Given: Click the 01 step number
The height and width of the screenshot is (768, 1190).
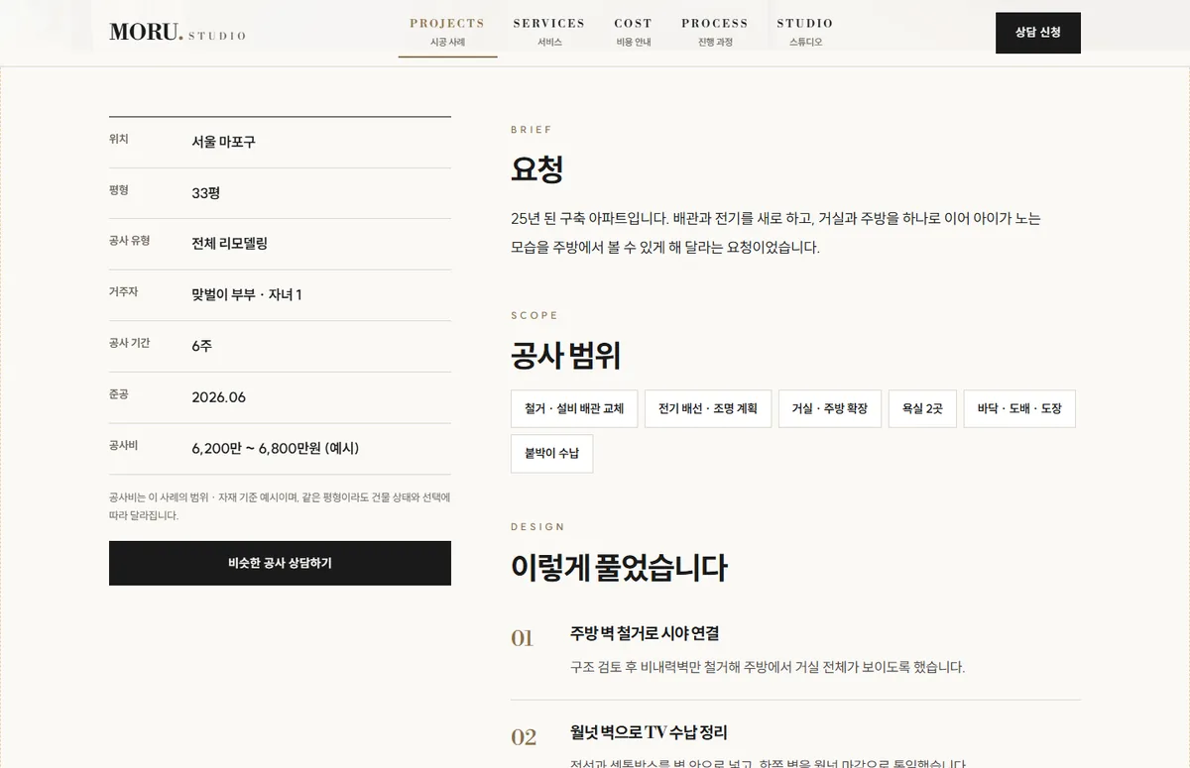Looking at the screenshot, I should coord(522,638).
